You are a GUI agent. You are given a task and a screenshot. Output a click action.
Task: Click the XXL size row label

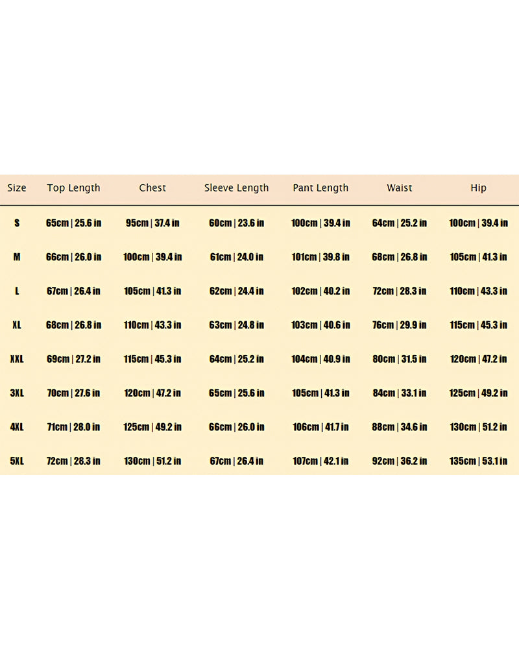tap(17, 359)
